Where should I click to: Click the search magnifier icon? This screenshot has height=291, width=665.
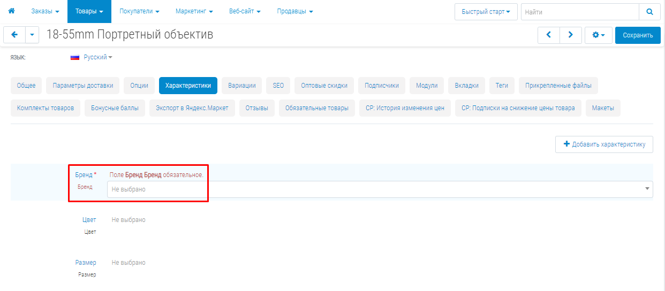649,12
